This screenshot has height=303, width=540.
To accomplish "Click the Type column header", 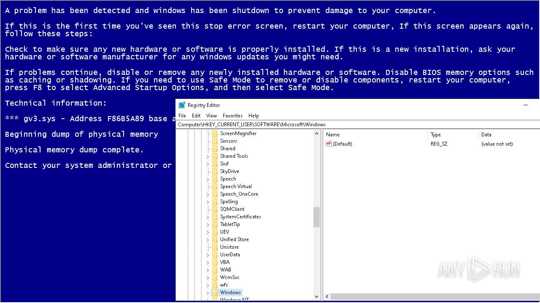I will 454,135.
